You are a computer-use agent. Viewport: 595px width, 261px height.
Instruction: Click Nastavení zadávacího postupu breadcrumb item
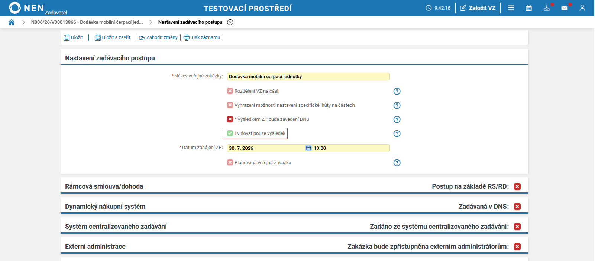pyautogui.click(x=190, y=22)
